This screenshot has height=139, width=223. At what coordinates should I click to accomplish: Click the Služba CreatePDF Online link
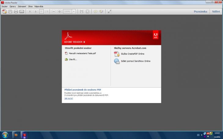133,54
